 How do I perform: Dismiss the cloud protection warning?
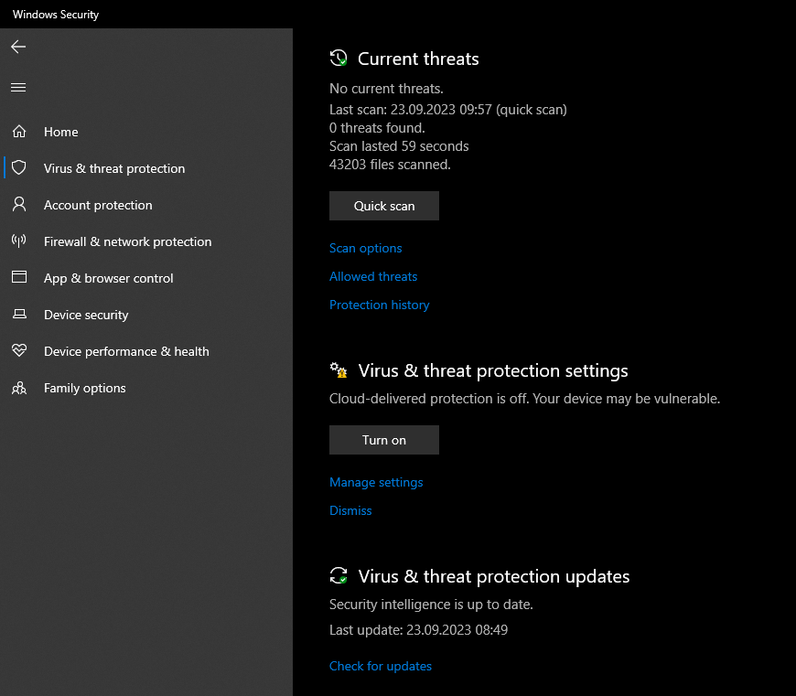[350, 510]
